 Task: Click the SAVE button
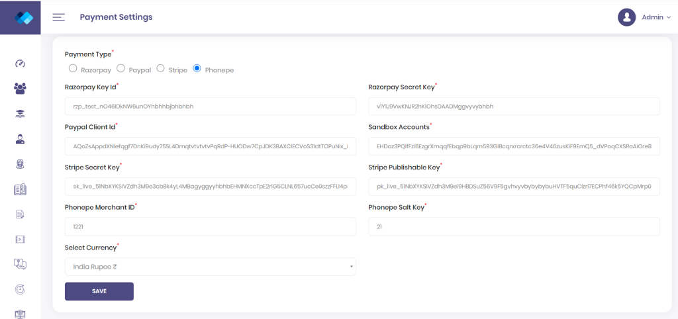point(99,291)
